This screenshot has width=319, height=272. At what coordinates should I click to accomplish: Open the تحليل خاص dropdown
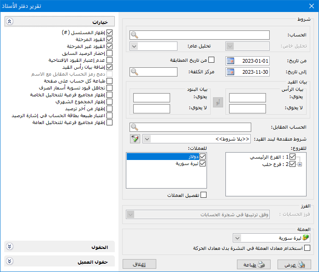coord(230,46)
